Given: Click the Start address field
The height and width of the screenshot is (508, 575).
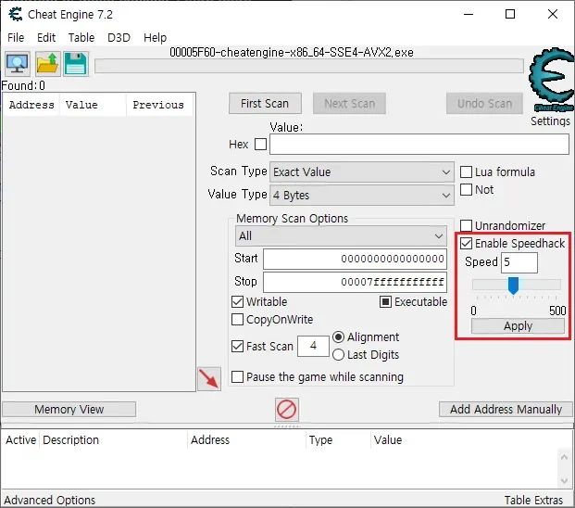Looking at the screenshot, I should 355,259.
